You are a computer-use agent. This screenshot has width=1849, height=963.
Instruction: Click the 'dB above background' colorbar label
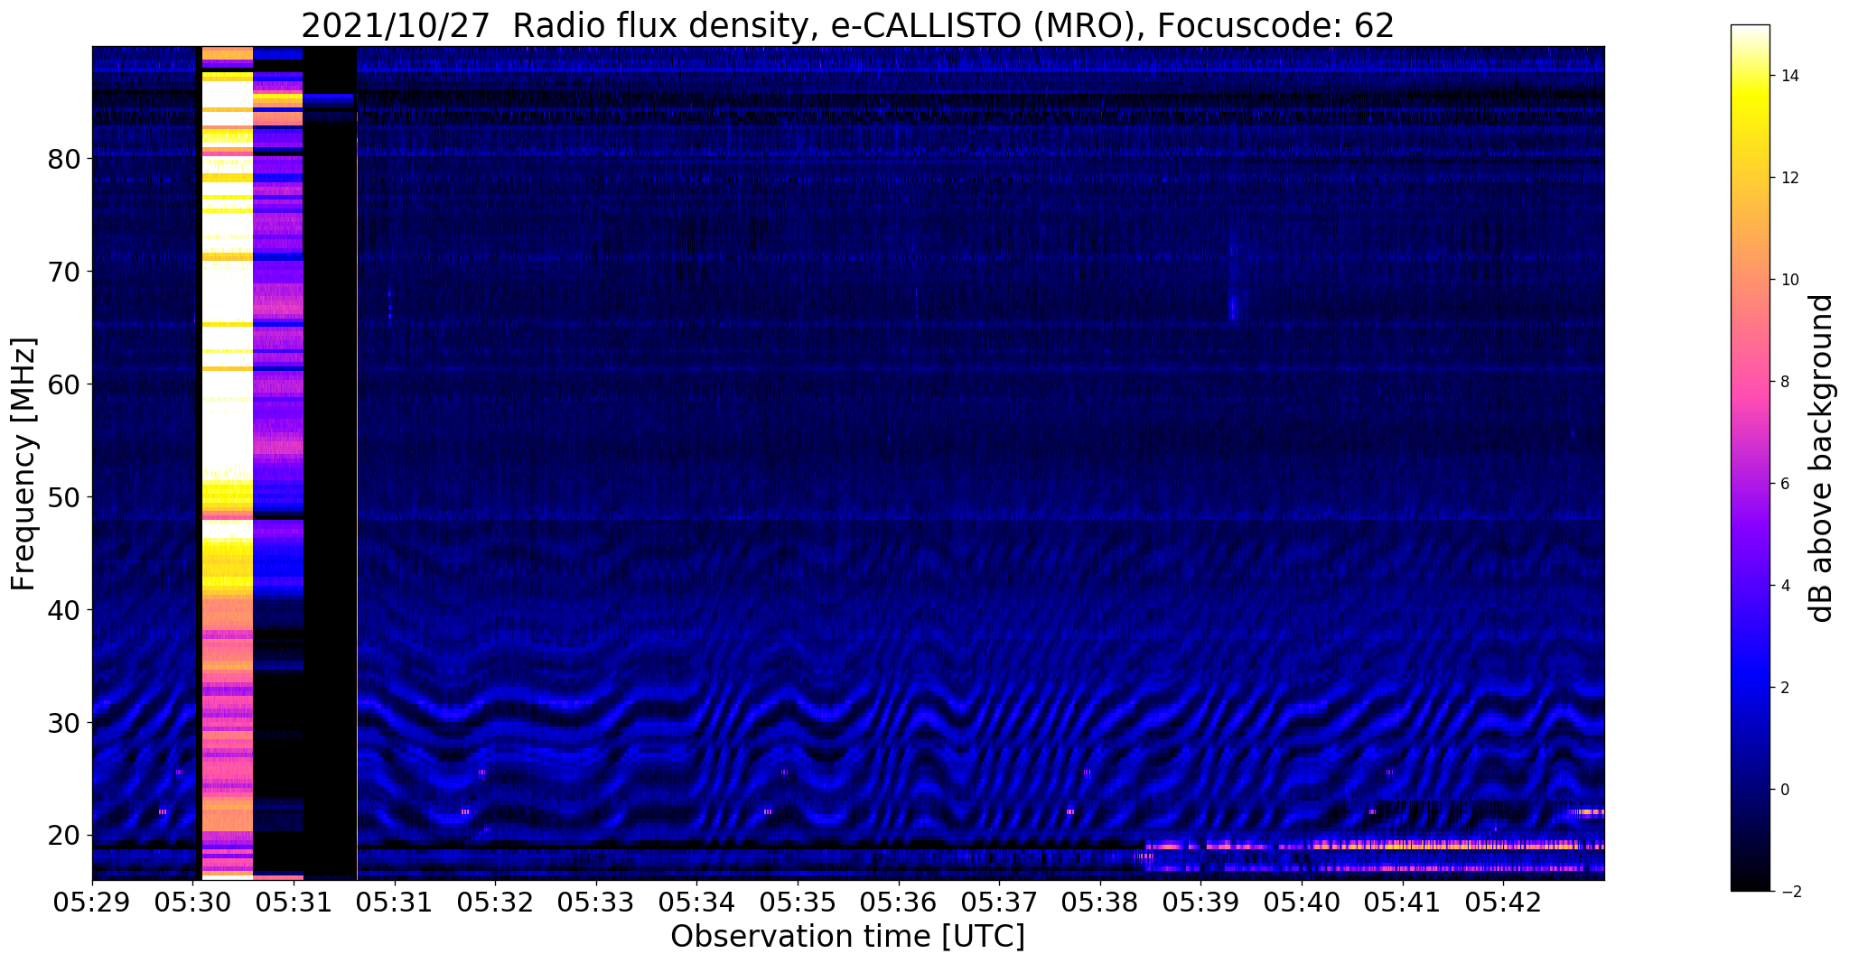pyautogui.click(x=1821, y=458)
